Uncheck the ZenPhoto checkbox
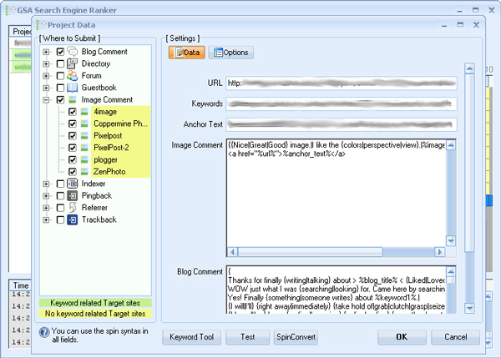The height and width of the screenshot is (358, 501). (73, 172)
